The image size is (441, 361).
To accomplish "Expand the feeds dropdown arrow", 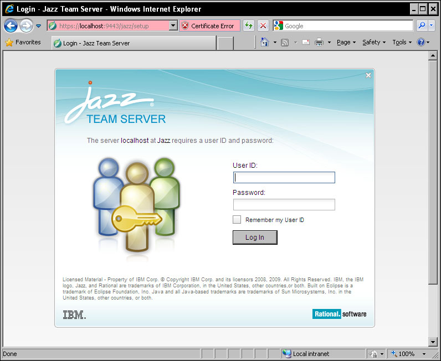I will point(295,43).
